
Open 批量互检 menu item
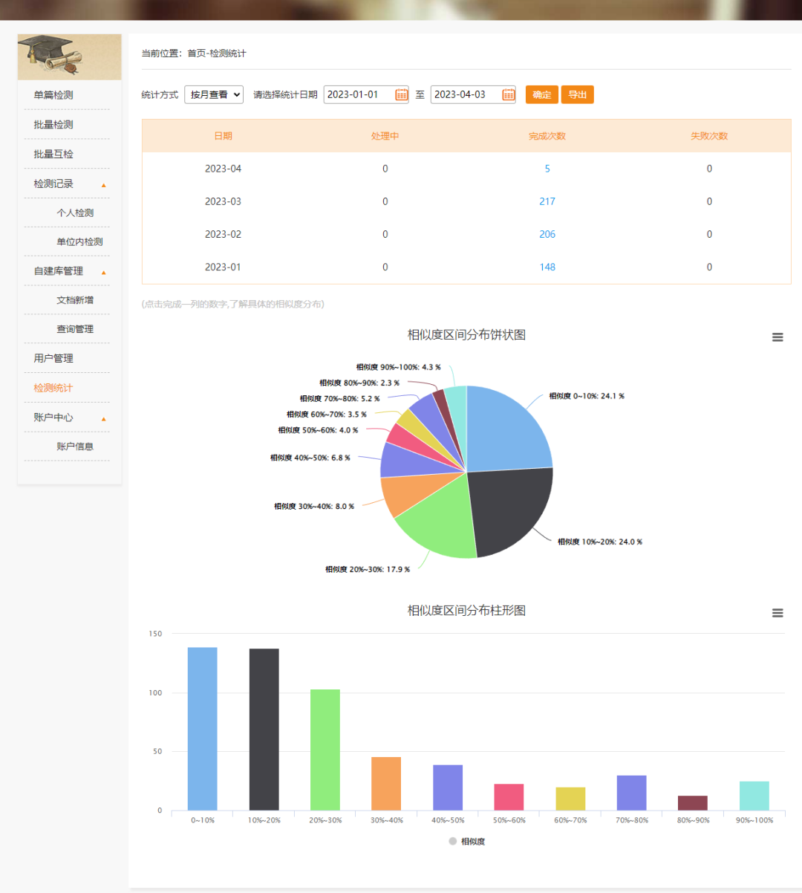53,154
